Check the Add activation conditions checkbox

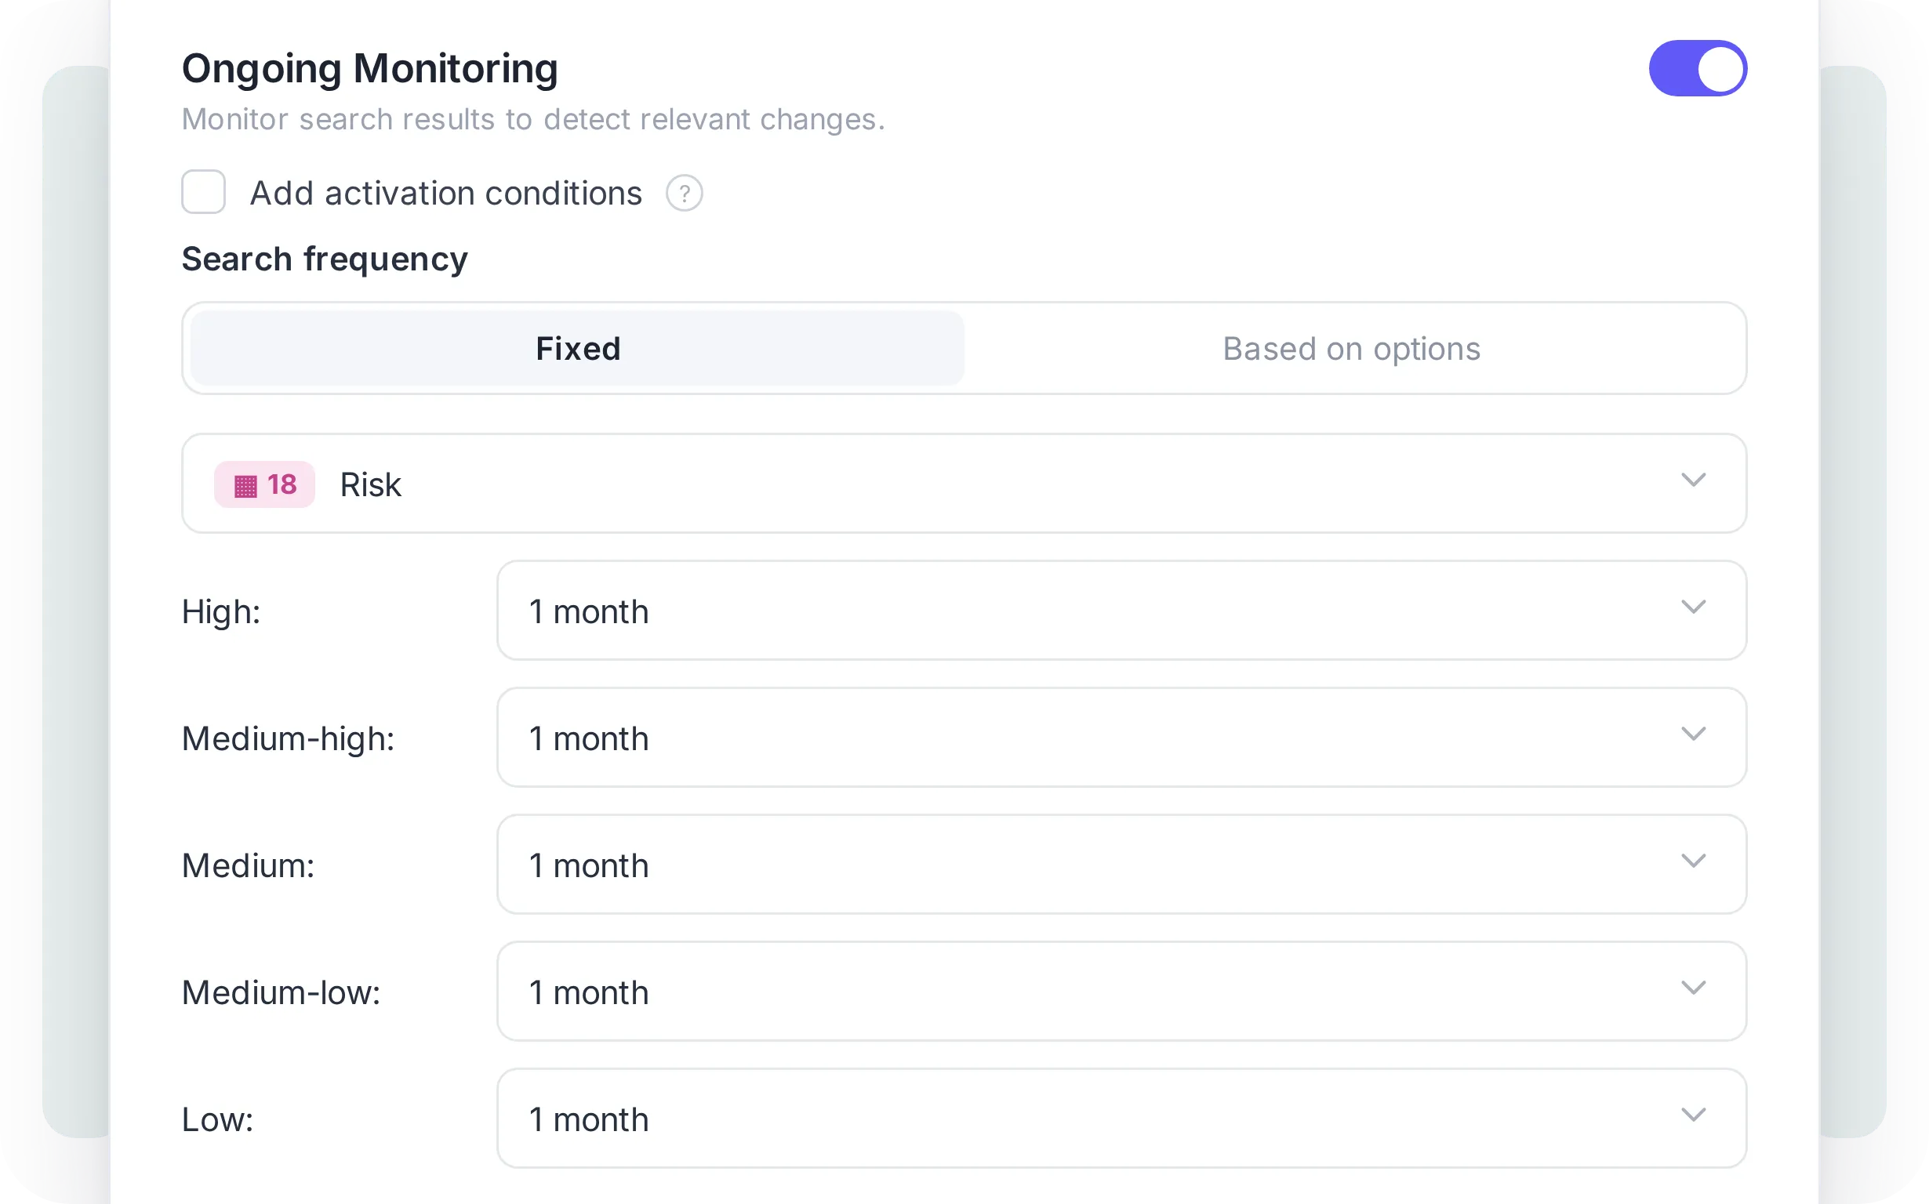[x=203, y=192]
